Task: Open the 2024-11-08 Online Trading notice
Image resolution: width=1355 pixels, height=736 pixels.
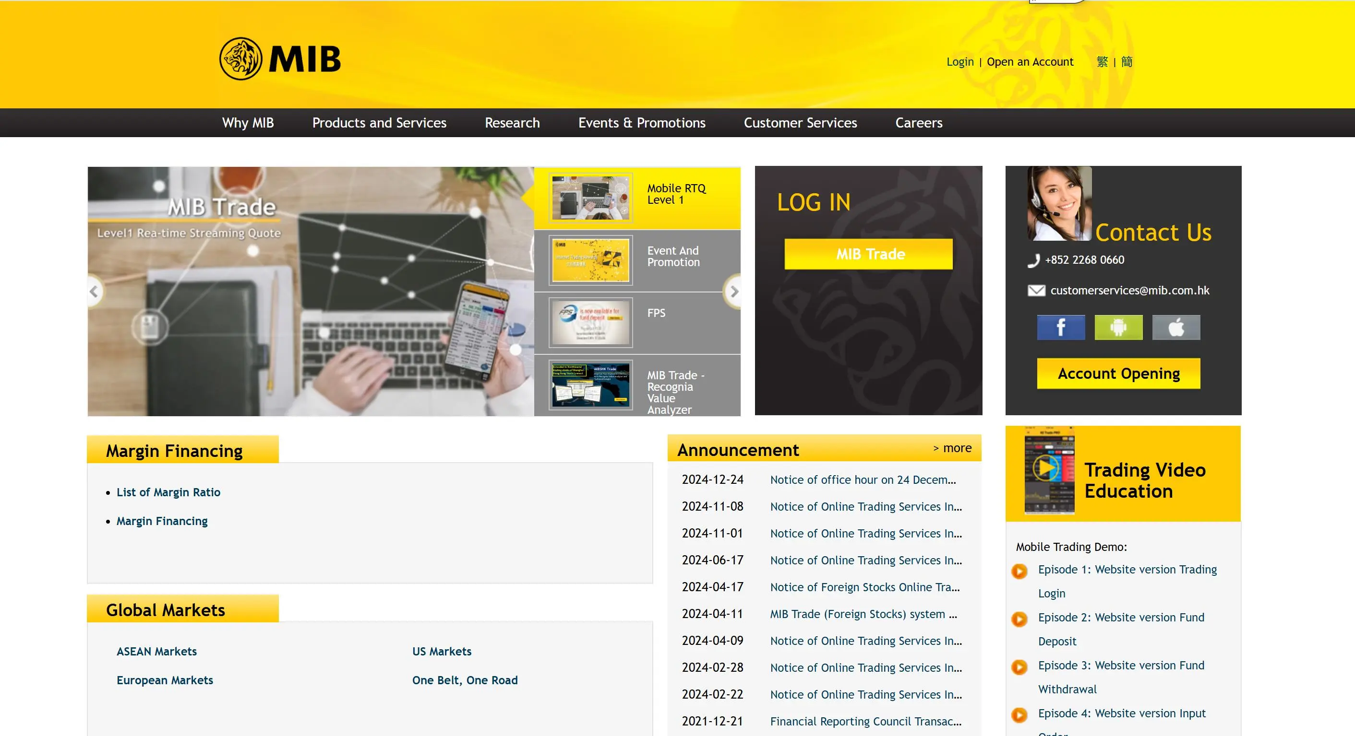Action: coord(866,506)
